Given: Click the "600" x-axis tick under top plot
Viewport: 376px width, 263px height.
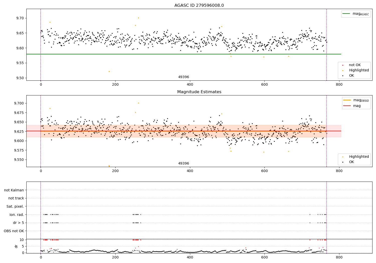Looking at the screenshot, I should [x=264, y=85].
